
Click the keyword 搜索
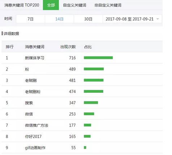point(29,103)
